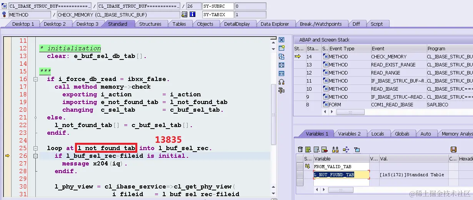Click the new tool icon beside the editor
This screenshot has height=200, width=473.
281,48
